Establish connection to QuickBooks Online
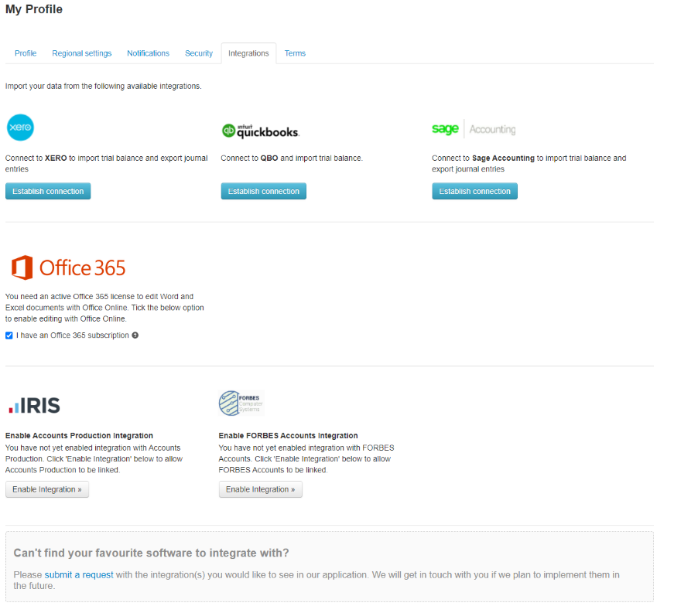Image resolution: width=674 pixels, height=613 pixels. 263,191
